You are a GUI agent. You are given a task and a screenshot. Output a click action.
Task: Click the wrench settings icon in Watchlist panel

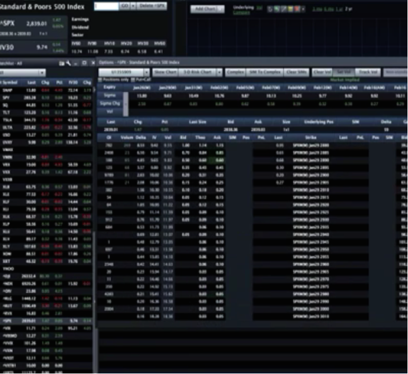tap(69, 63)
